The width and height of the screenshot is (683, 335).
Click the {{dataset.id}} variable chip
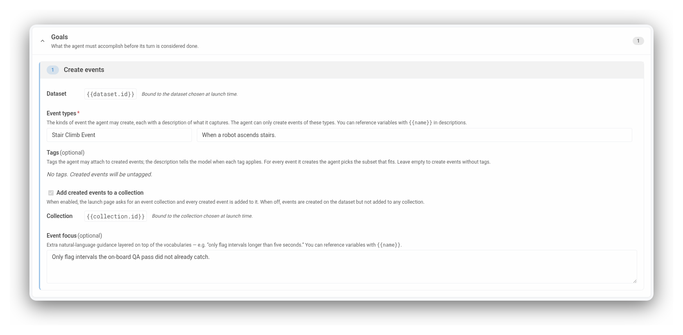pos(110,94)
